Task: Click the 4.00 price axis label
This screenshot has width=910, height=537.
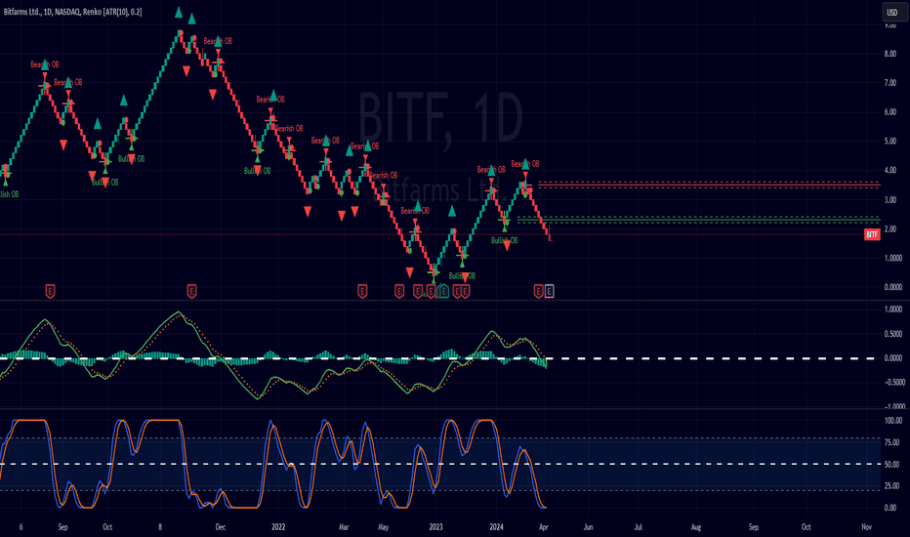Action: coord(890,170)
